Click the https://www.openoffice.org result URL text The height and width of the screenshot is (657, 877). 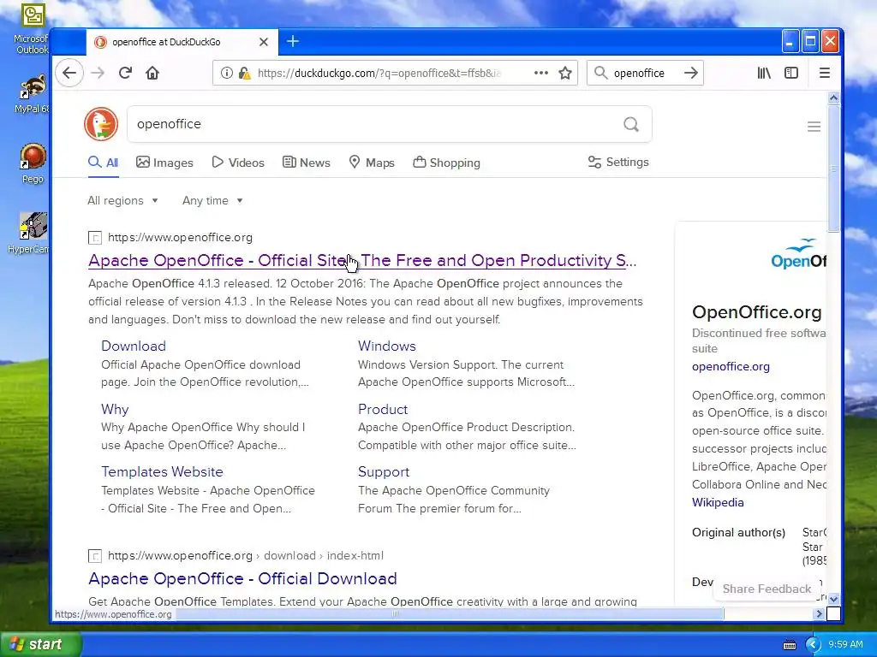pyautogui.click(x=180, y=238)
